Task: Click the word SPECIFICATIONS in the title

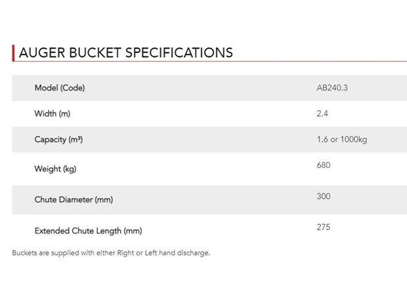Action: [179, 52]
